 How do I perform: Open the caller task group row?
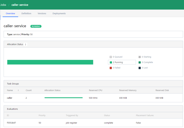10,98
